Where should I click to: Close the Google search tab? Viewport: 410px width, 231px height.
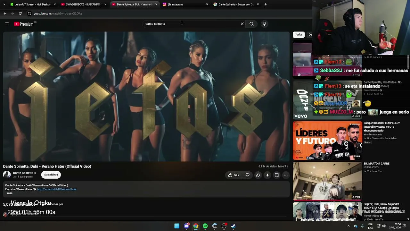coord(258,4)
